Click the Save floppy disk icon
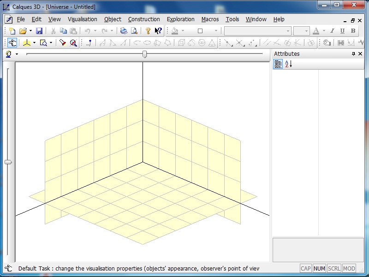 [x=39, y=31]
